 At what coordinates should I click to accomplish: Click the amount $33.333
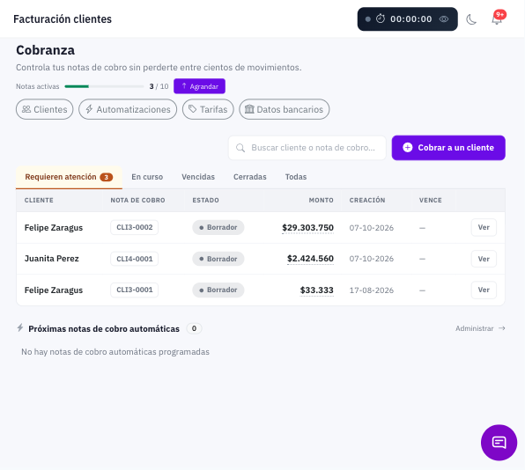pyautogui.click(x=316, y=290)
